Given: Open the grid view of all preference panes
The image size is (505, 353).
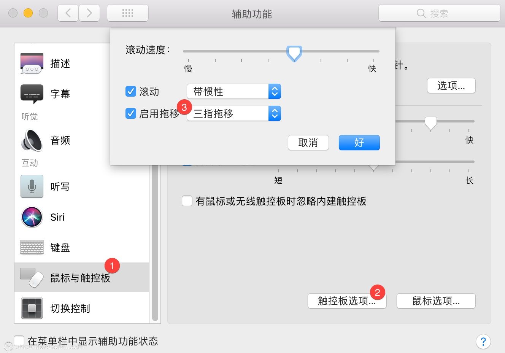Looking at the screenshot, I should tap(127, 13).
